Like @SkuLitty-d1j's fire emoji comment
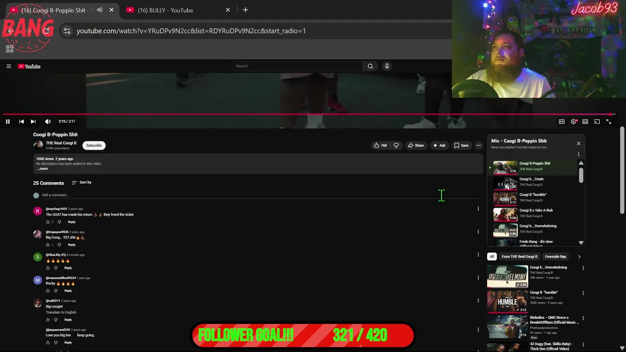 [48, 268]
